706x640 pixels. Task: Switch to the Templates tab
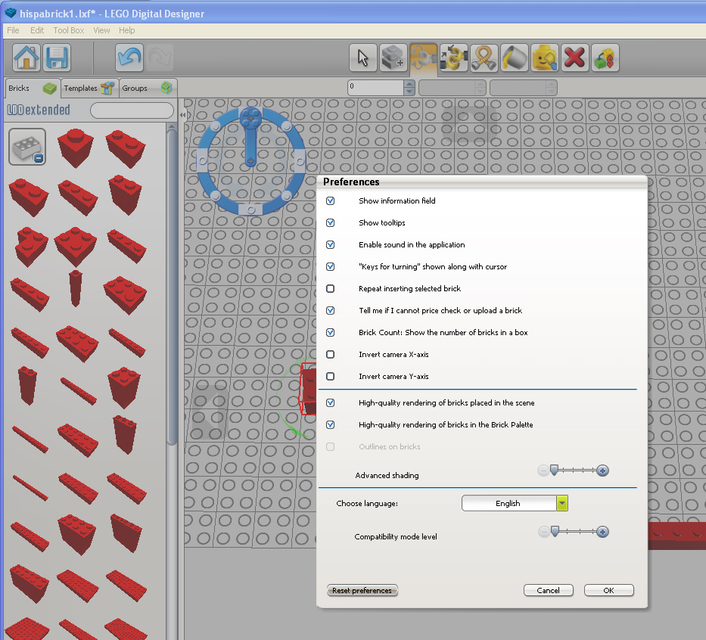(x=89, y=89)
